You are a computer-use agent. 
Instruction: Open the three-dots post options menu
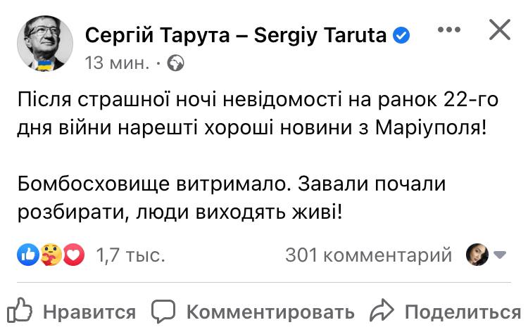(448, 31)
